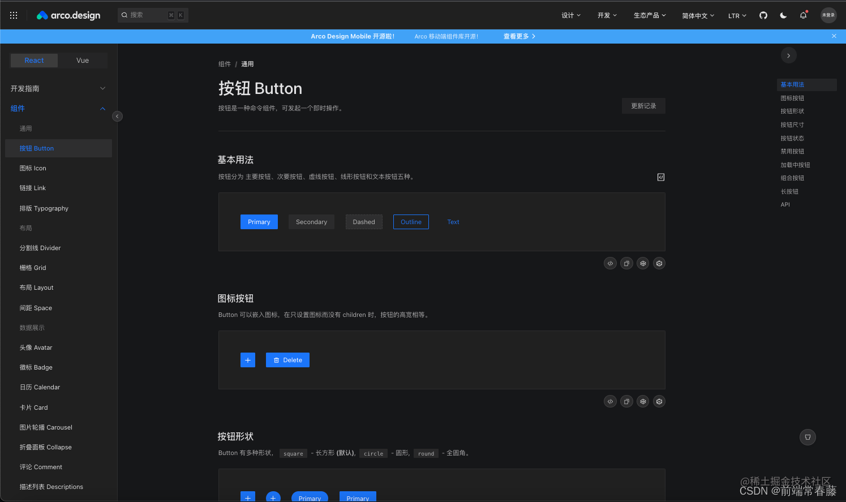
Task: Click the Dashed button
Action: click(x=364, y=222)
